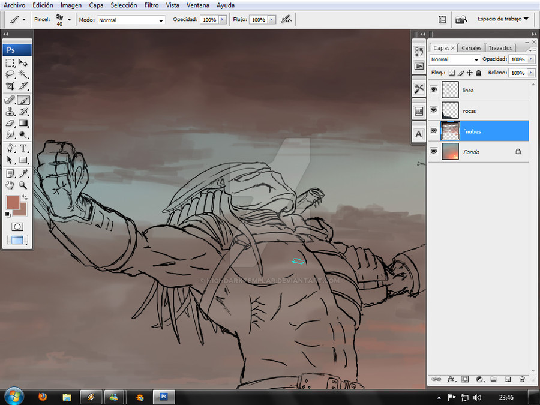Switch to the Trazados tab
The image size is (540, 405).
pos(500,48)
